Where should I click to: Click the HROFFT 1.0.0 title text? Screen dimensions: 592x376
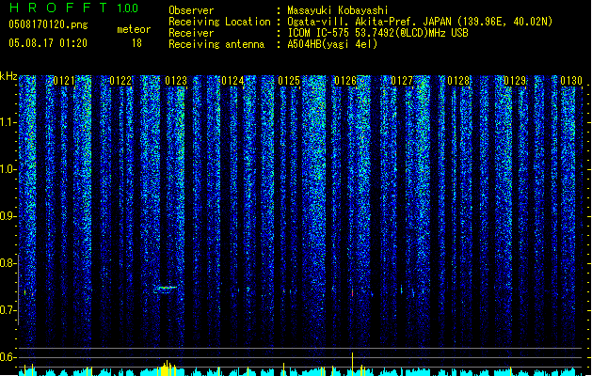[x=73, y=8]
